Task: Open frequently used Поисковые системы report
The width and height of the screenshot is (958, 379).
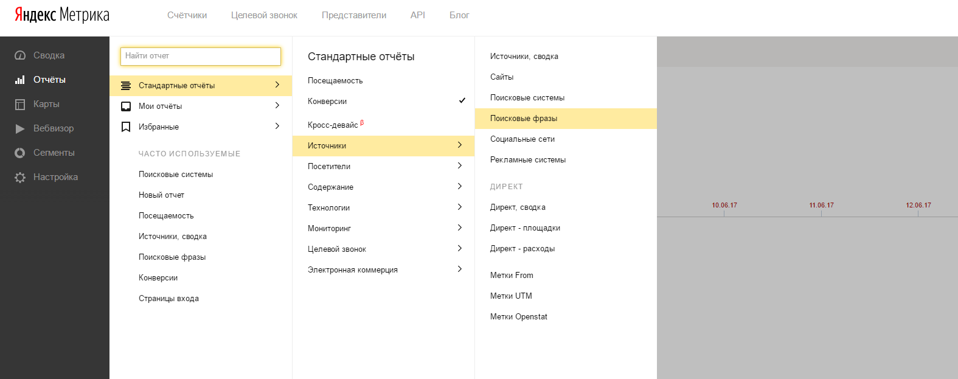Action: pyautogui.click(x=176, y=175)
